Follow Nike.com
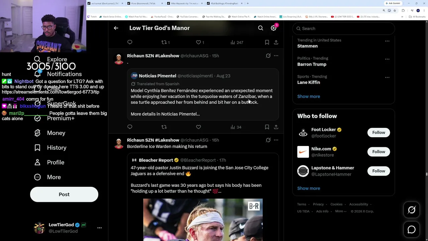 [x=379, y=152]
